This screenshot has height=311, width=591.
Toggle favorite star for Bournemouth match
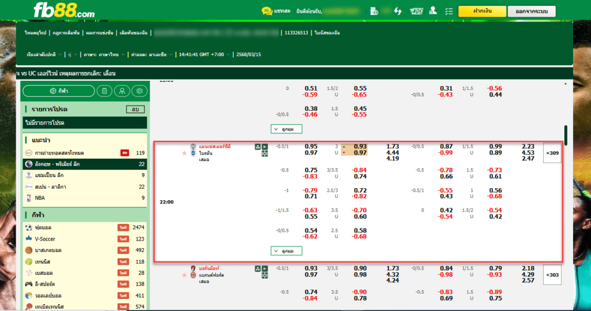[184, 275]
